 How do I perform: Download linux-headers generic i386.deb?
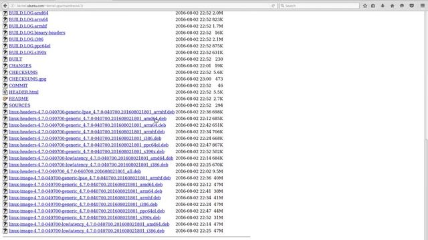[x=85, y=138]
